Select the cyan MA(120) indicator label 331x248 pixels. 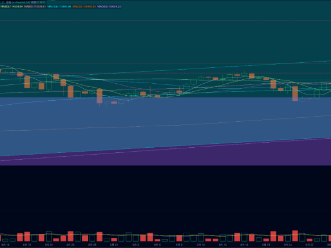point(59,7)
